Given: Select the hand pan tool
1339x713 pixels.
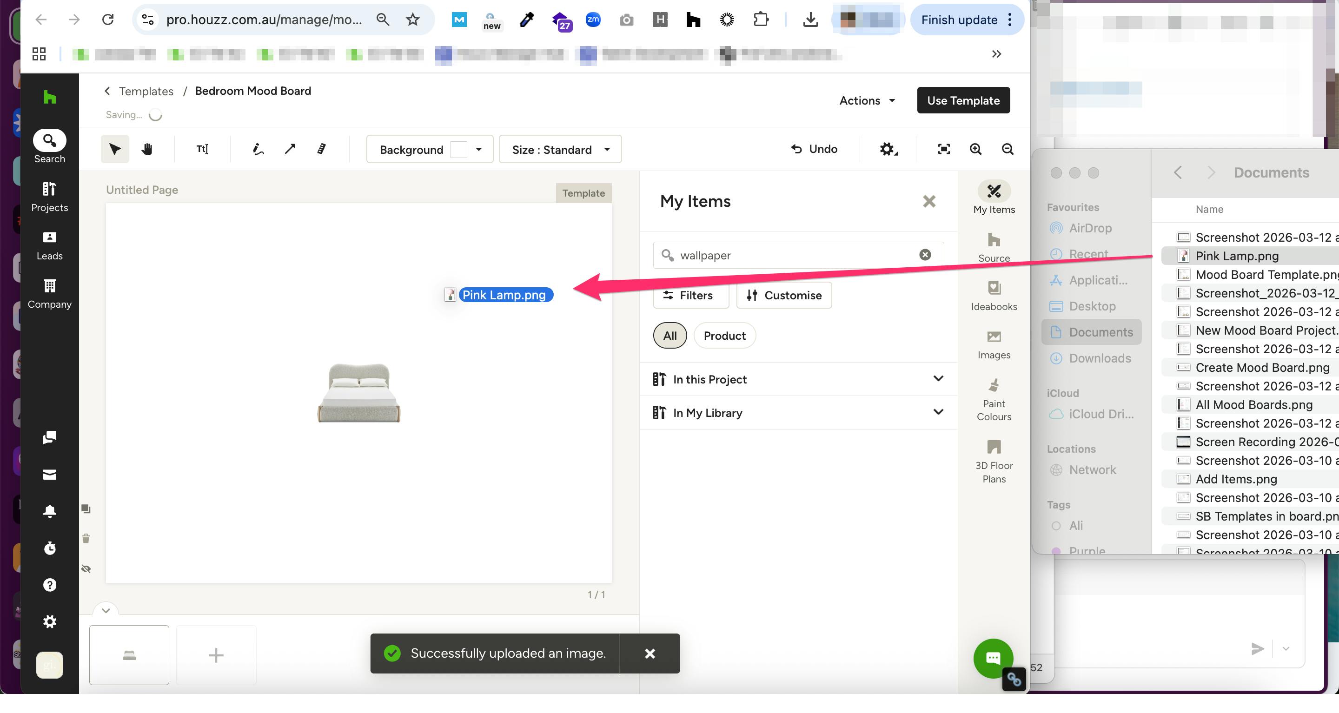Looking at the screenshot, I should 147,149.
